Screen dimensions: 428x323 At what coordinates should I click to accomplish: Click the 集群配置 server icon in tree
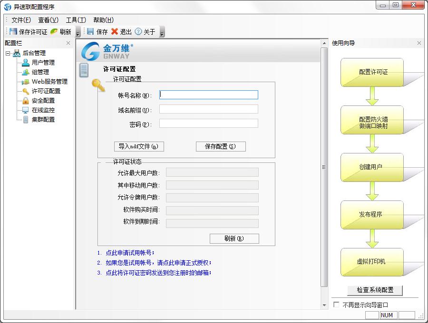point(26,119)
